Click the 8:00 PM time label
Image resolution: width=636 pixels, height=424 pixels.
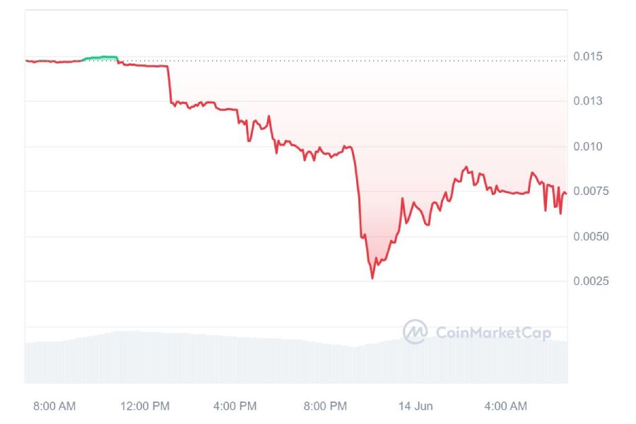[325, 406]
